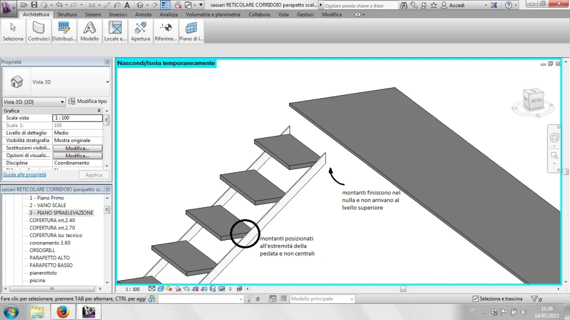570x320 pixels.
Task: Open the Distribuzi... ribbon panel
Action: [x=64, y=31]
